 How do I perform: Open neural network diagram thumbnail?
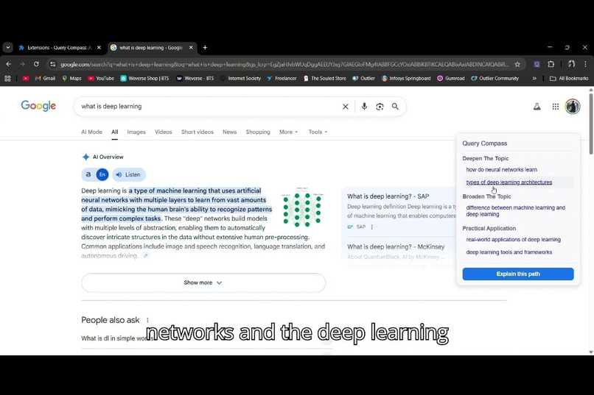[x=302, y=207]
